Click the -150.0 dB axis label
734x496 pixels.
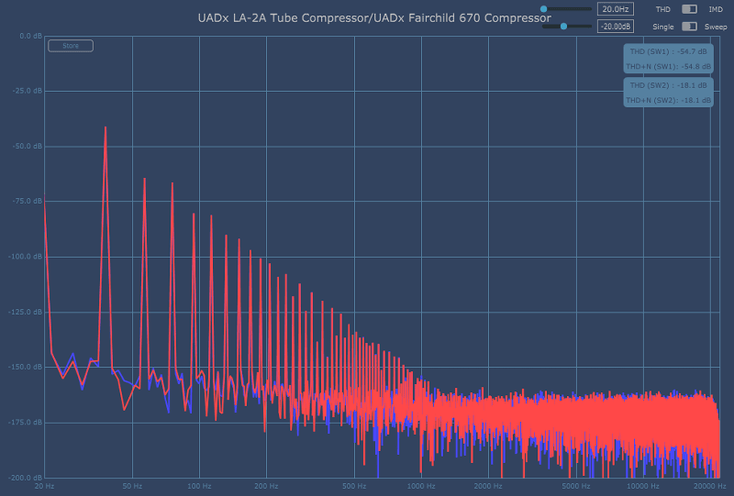pos(26,367)
